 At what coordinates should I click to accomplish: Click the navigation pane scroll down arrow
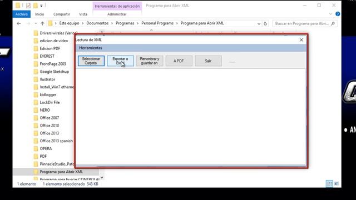[102, 178]
